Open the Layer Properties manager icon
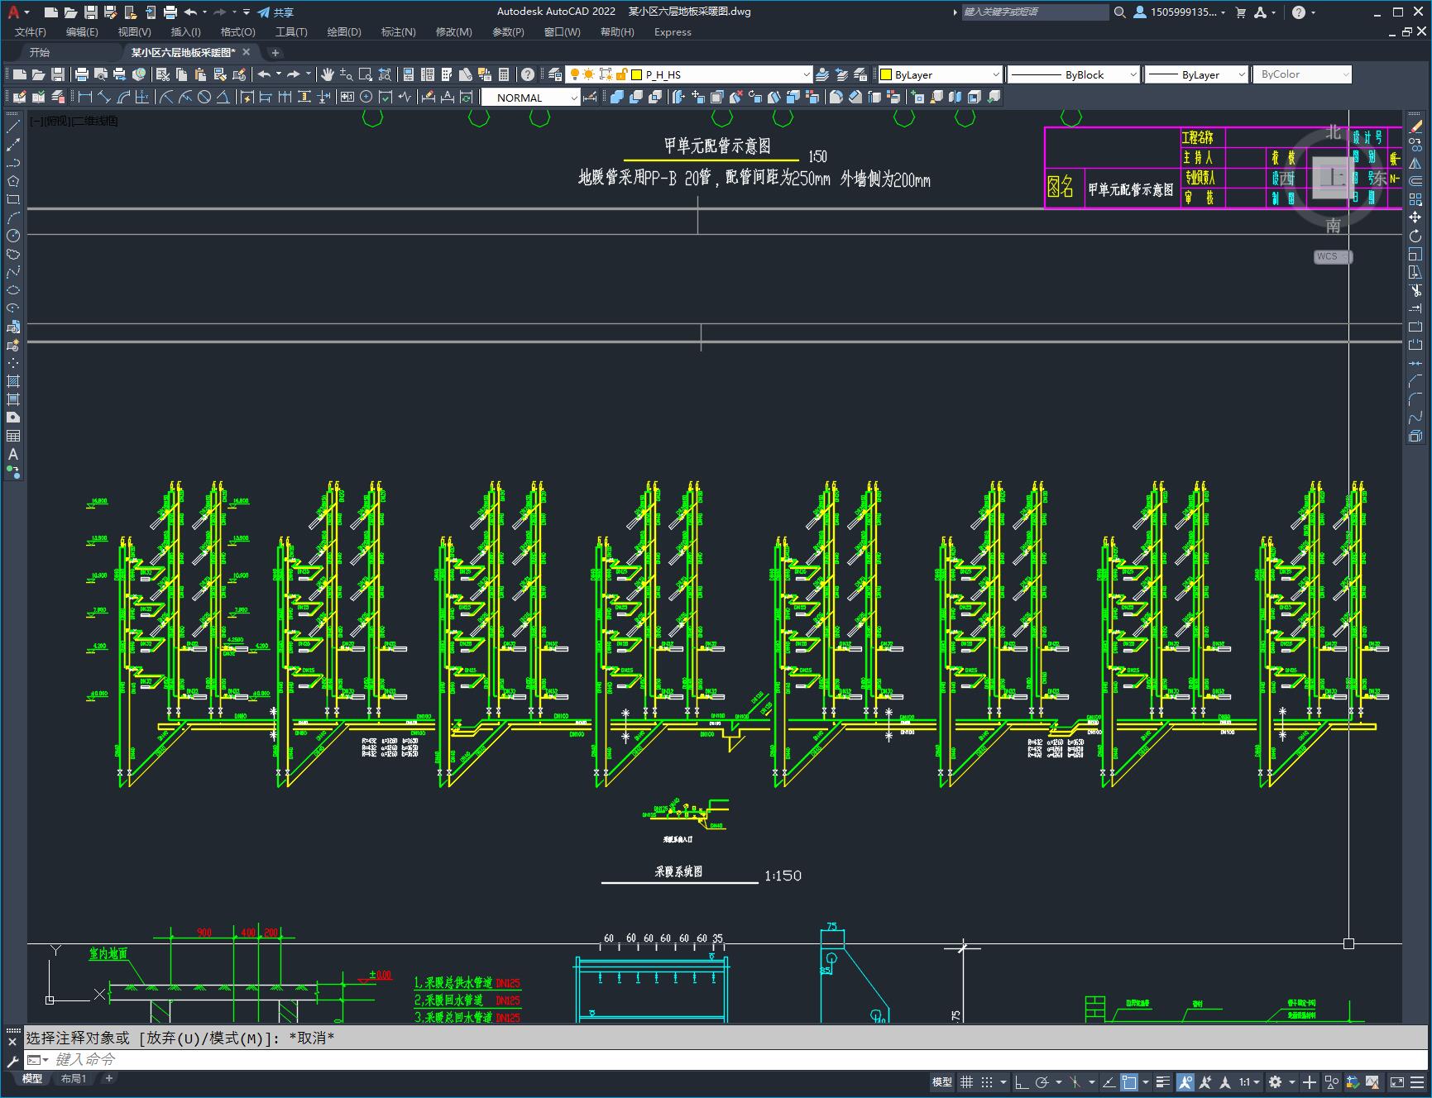Screen dimensions: 1432x1098 point(555,74)
